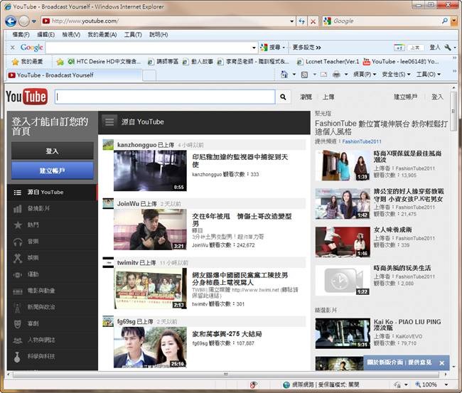Select 源自 YouTube in the sidebar
This screenshot has width=462, height=393.
(52, 193)
